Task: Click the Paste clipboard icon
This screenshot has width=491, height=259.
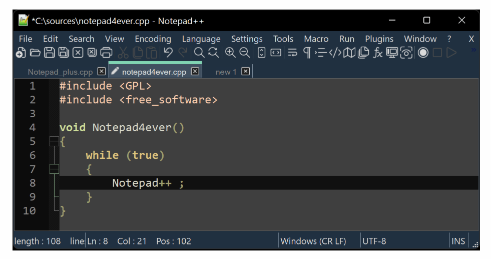Action: pos(152,53)
